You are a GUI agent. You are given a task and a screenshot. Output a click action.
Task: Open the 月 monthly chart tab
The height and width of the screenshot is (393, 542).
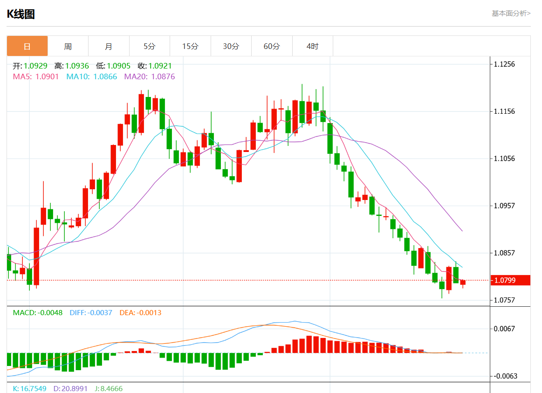click(x=109, y=46)
